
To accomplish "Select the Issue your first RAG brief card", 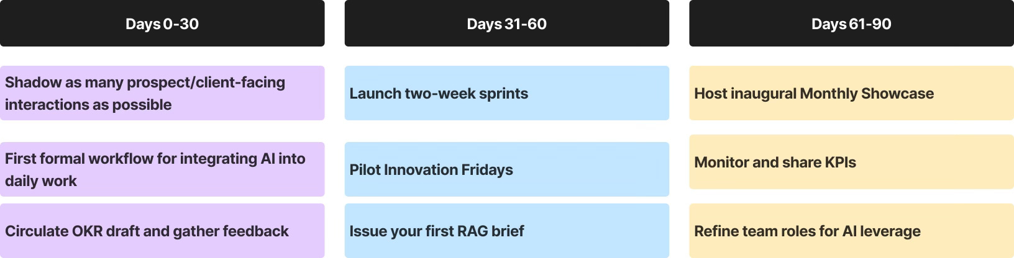I will (506, 231).
